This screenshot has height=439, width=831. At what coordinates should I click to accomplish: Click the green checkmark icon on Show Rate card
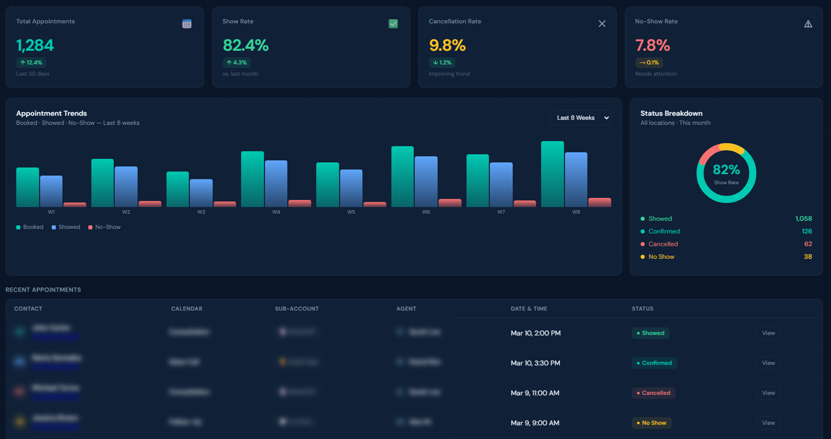(x=393, y=24)
